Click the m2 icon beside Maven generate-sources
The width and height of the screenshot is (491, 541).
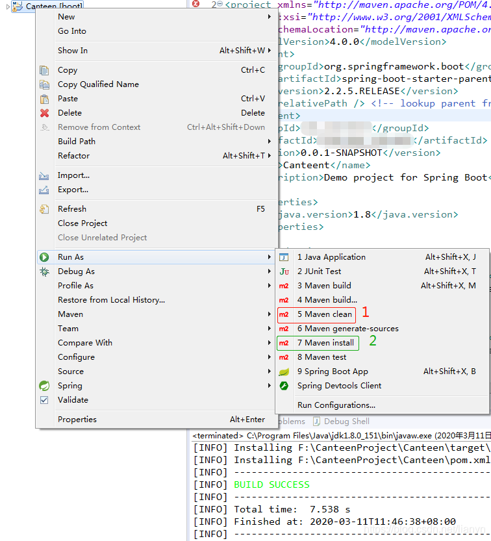pyautogui.click(x=284, y=329)
